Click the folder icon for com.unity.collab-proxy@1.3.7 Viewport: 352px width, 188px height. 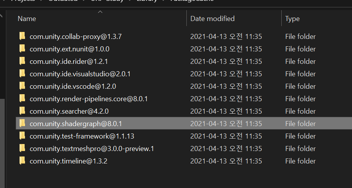pos(22,36)
